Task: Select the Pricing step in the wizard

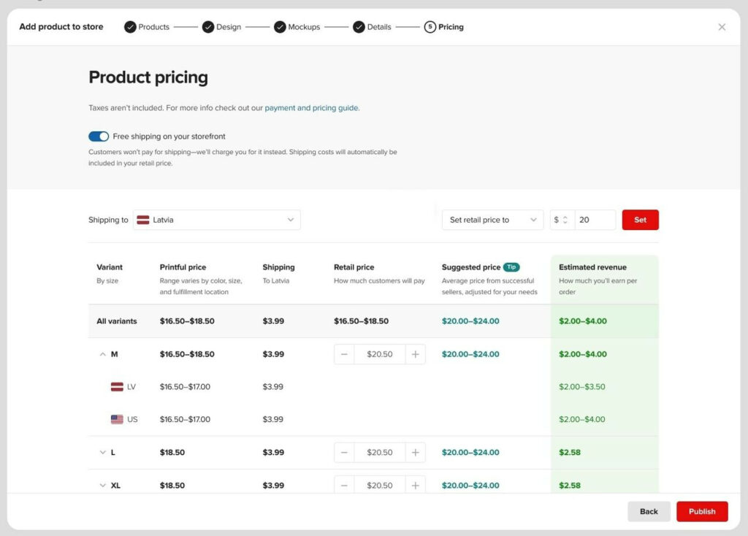Action: 446,26
